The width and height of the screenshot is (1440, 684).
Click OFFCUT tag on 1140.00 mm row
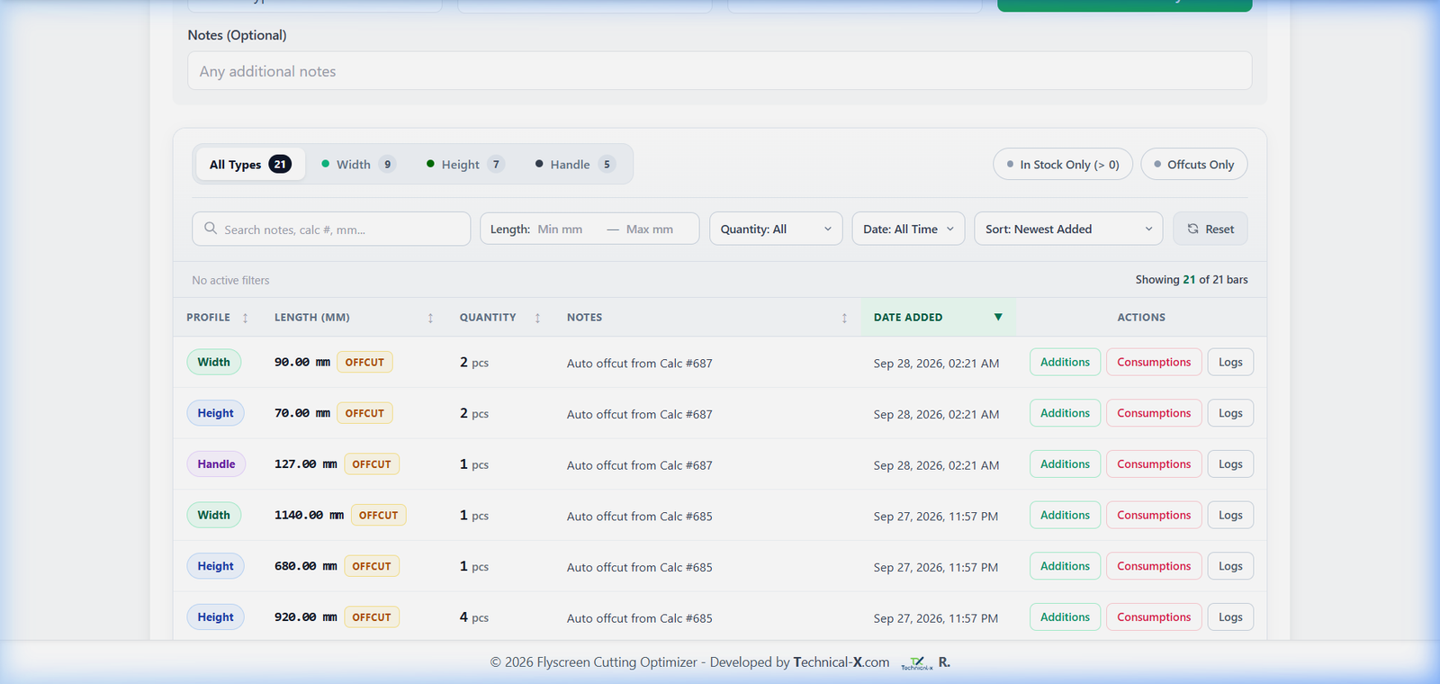[x=378, y=516]
